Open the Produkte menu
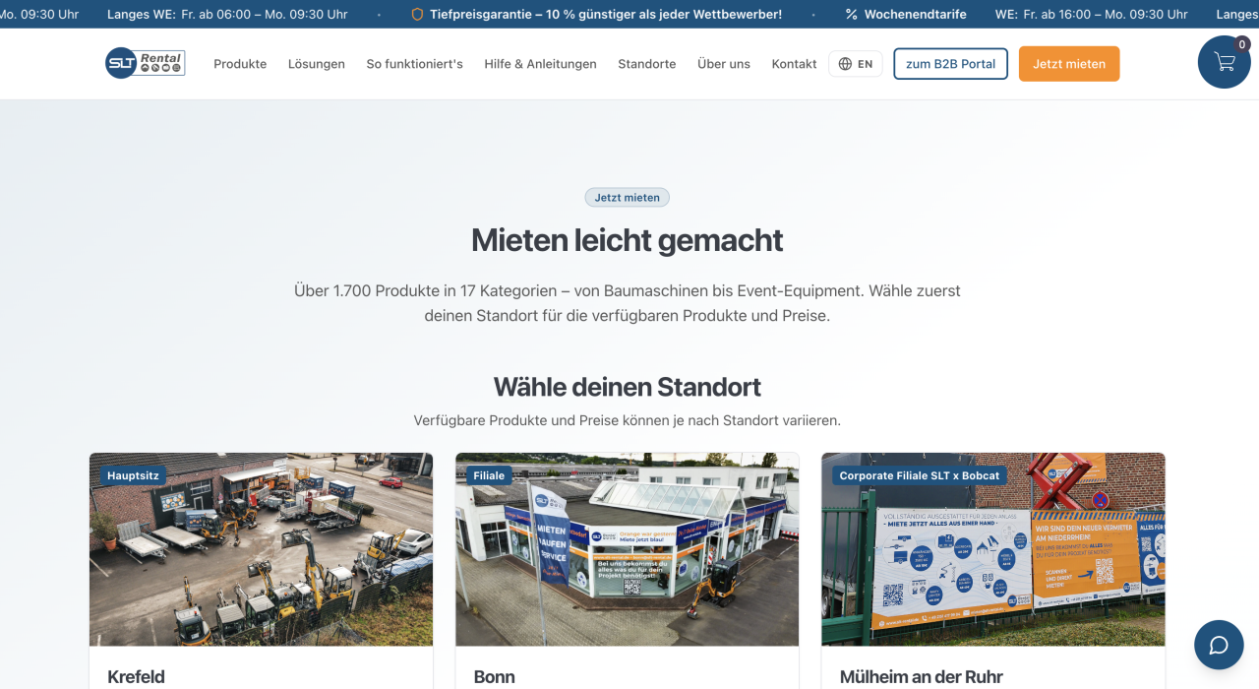1259x689 pixels. tap(240, 64)
